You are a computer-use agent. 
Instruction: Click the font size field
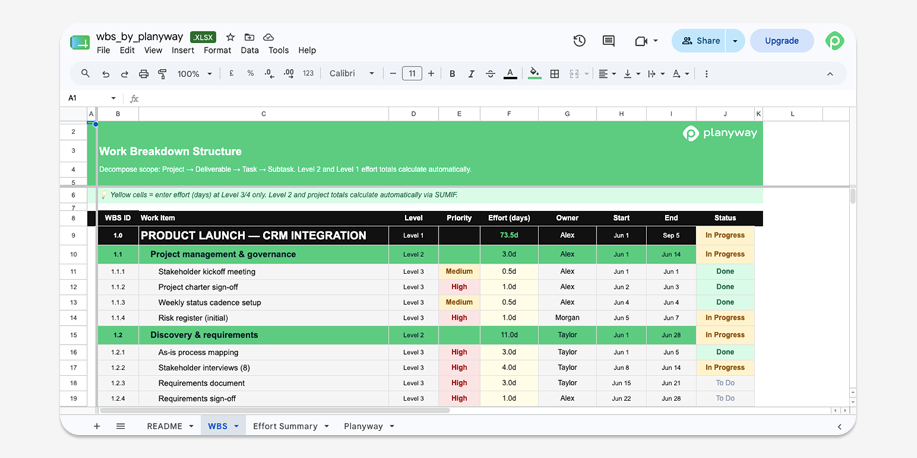click(x=412, y=74)
